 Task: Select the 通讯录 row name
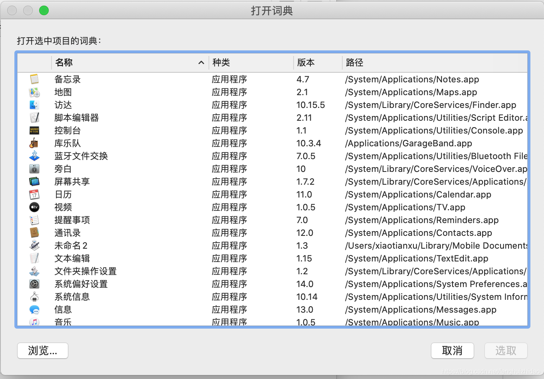(68, 233)
